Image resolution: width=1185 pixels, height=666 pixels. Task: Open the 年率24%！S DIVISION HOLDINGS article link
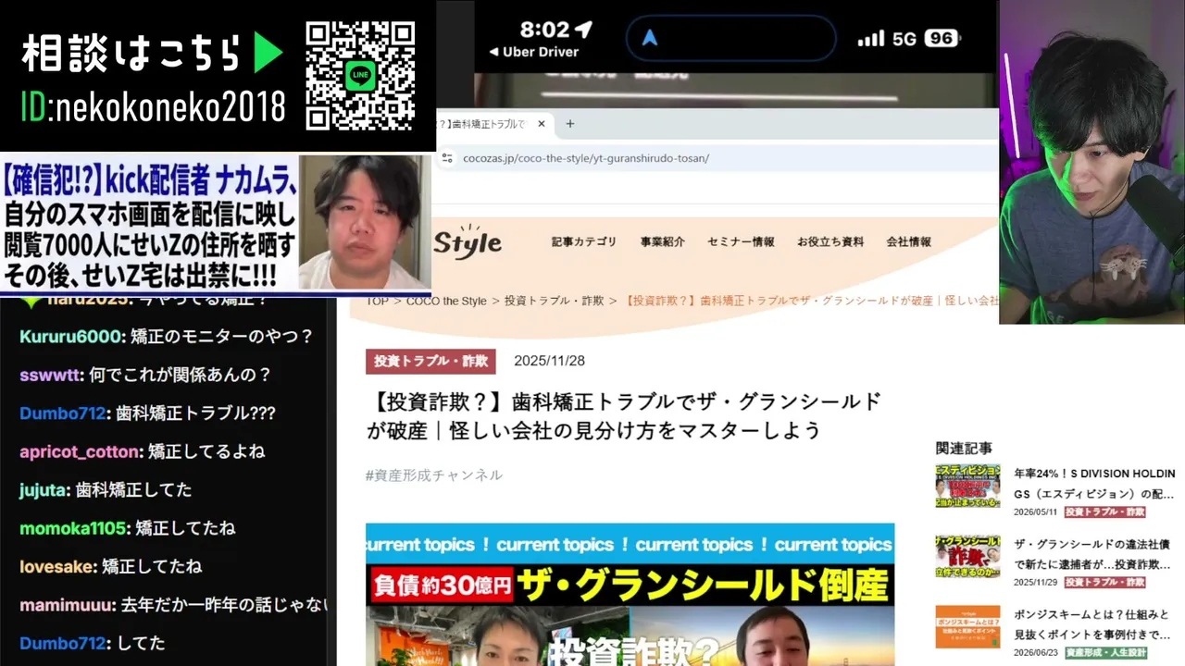pyautogui.click(x=1094, y=483)
